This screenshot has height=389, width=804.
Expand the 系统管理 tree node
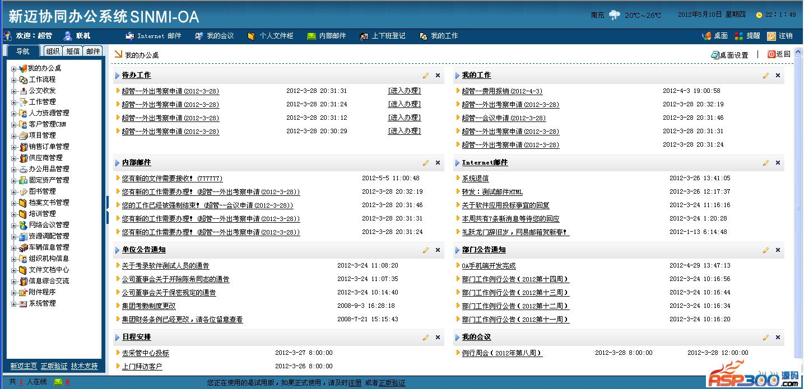click(14, 304)
